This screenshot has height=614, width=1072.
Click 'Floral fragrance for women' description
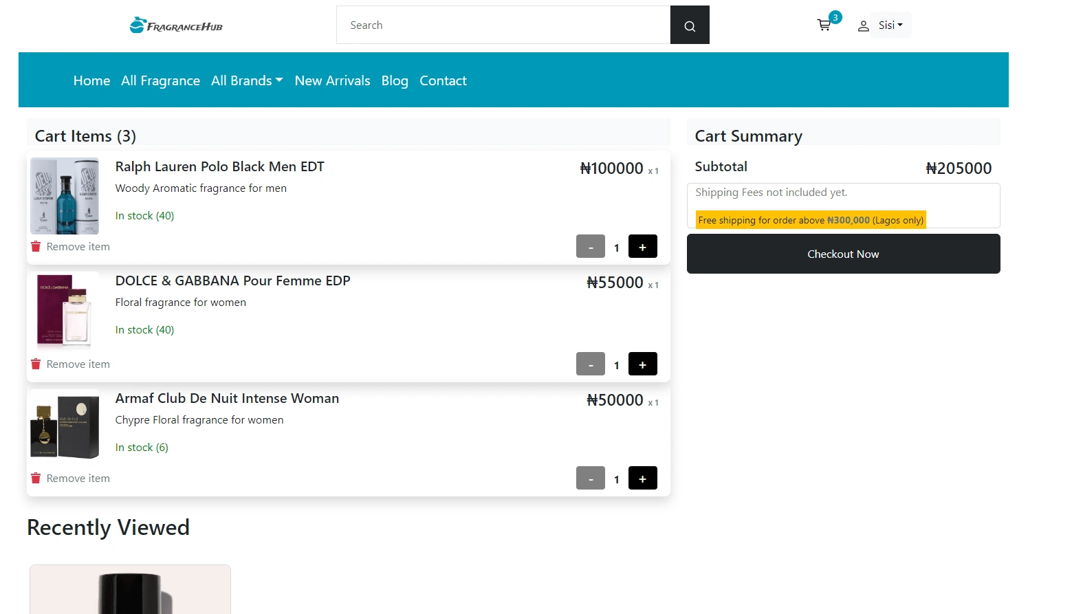180,302
